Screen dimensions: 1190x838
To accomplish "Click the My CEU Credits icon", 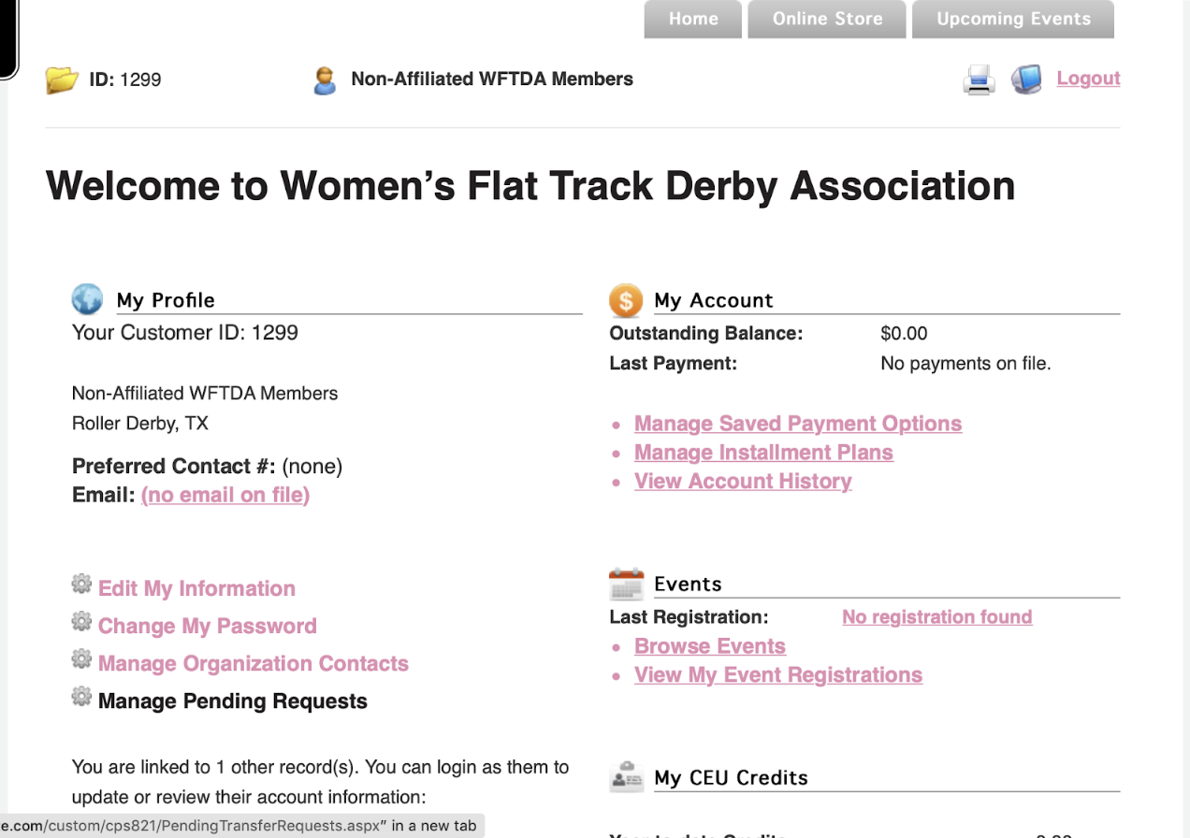I will click(626, 777).
